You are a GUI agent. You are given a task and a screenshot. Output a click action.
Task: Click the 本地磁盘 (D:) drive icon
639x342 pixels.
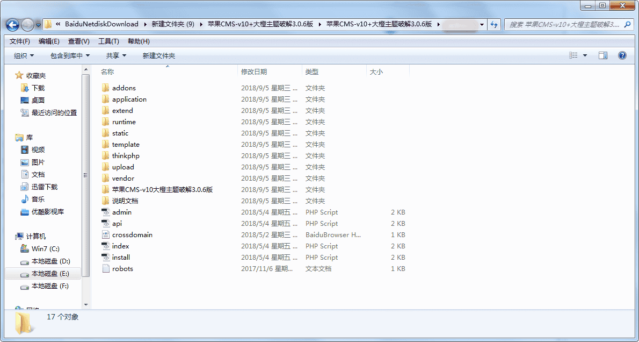point(25,261)
